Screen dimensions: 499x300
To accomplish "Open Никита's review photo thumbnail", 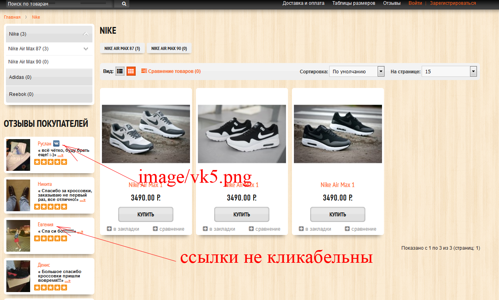I will pyautogui.click(x=18, y=195).
